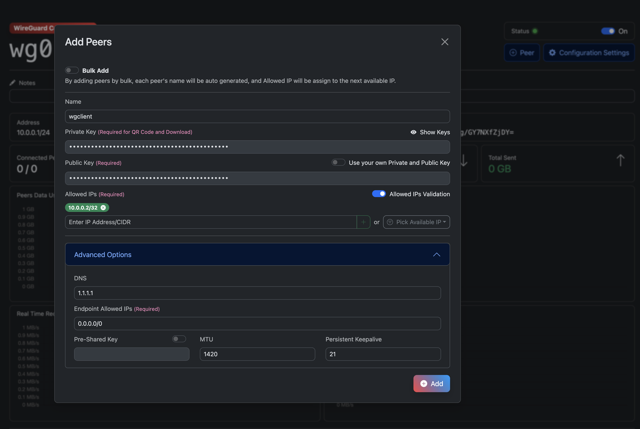Image resolution: width=640 pixels, height=429 pixels.
Task: Enable the Bulk Add toggle
Action: (x=71, y=70)
